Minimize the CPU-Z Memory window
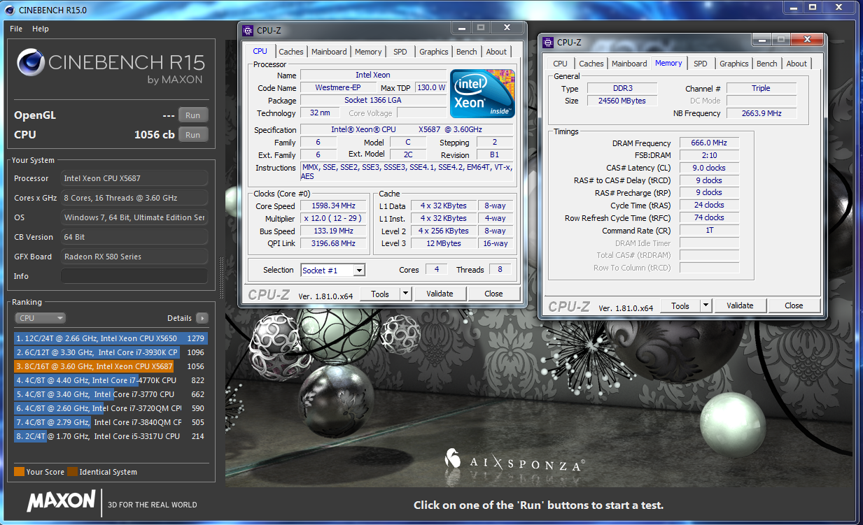 [762, 40]
